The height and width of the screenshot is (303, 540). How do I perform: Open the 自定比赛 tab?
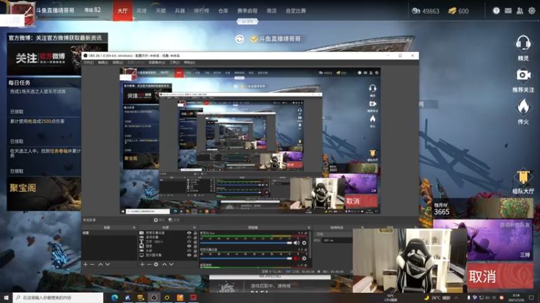point(296,11)
